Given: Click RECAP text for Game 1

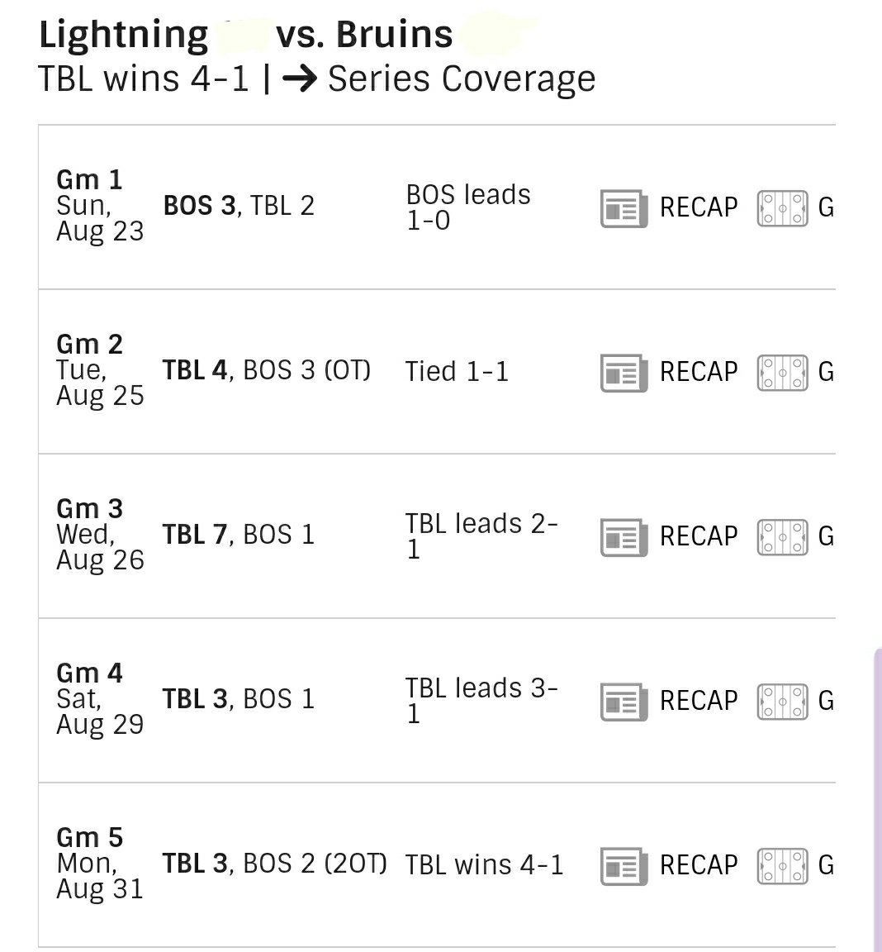Looking at the screenshot, I should 699,207.
